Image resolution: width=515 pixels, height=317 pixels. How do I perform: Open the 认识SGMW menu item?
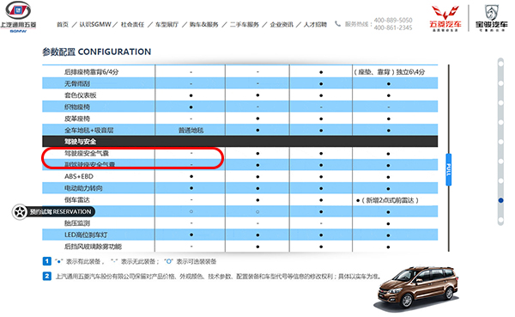point(95,25)
